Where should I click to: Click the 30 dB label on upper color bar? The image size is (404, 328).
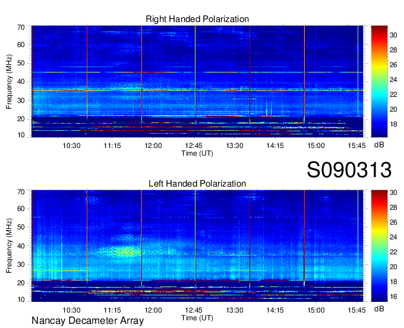click(x=393, y=35)
